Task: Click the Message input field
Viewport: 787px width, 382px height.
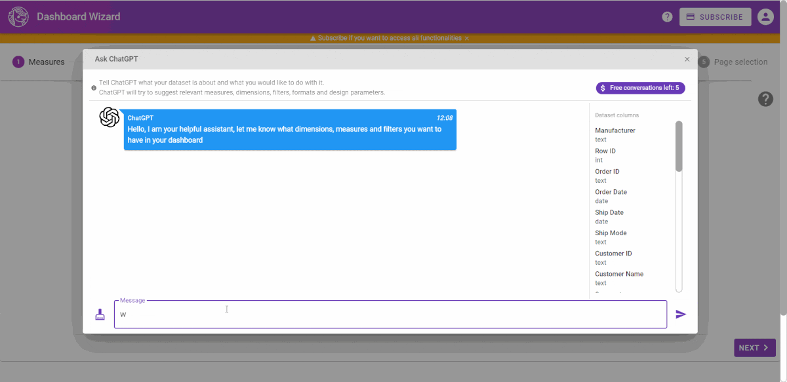Action: tap(390, 315)
